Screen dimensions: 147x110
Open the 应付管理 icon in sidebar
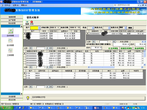tap(10, 40)
